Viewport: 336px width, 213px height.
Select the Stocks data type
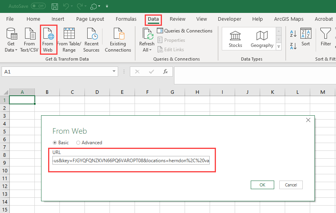pyautogui.click(x=235, y=39)
